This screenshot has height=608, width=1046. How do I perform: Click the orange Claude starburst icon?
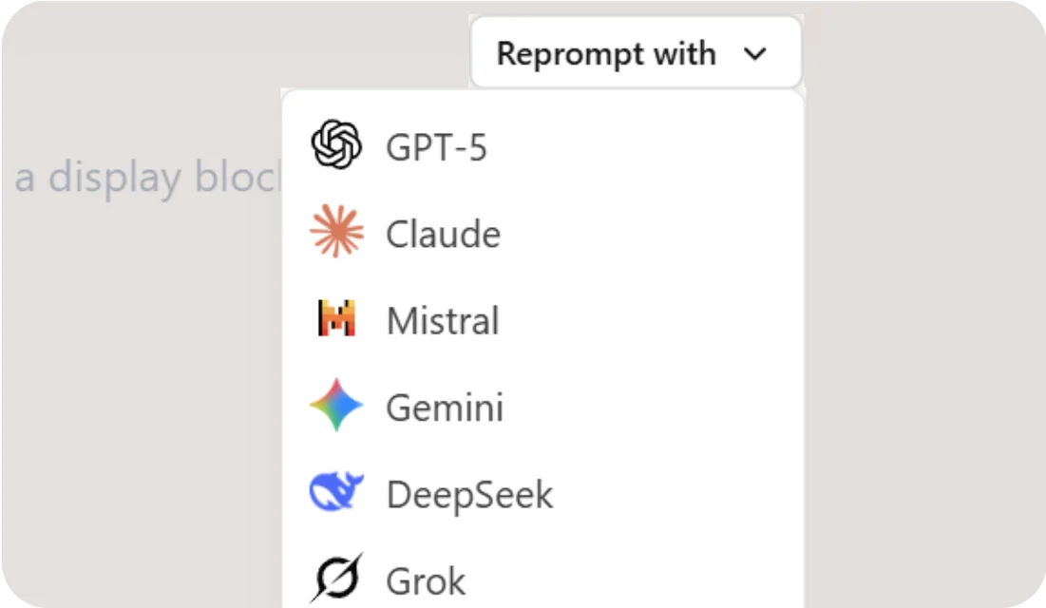336,234
